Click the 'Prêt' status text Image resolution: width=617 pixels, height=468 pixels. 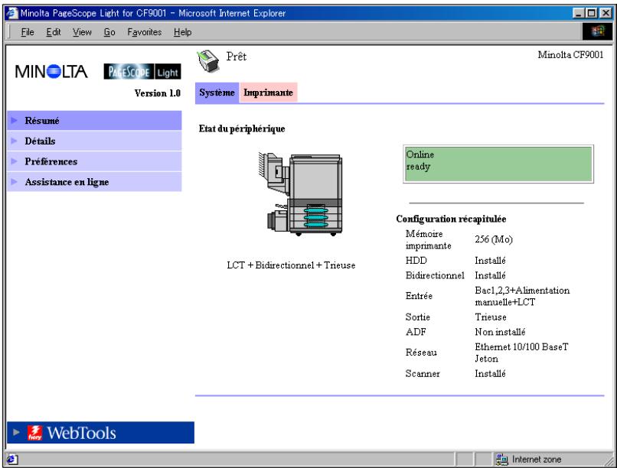pos(236,57)
